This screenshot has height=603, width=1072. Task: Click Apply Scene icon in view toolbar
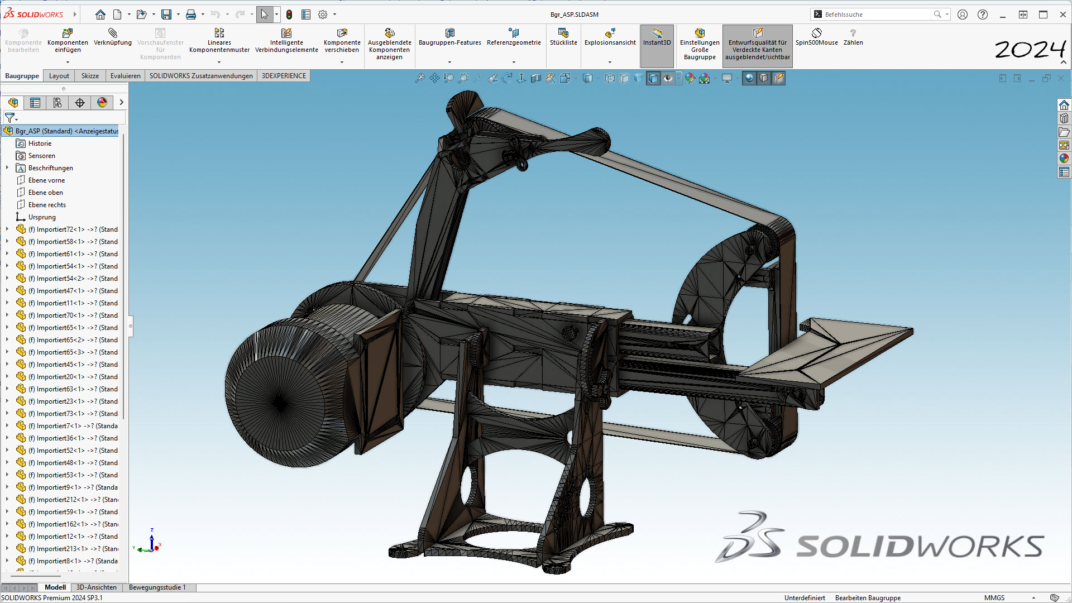pyautogui.click(x=705, y=79)
